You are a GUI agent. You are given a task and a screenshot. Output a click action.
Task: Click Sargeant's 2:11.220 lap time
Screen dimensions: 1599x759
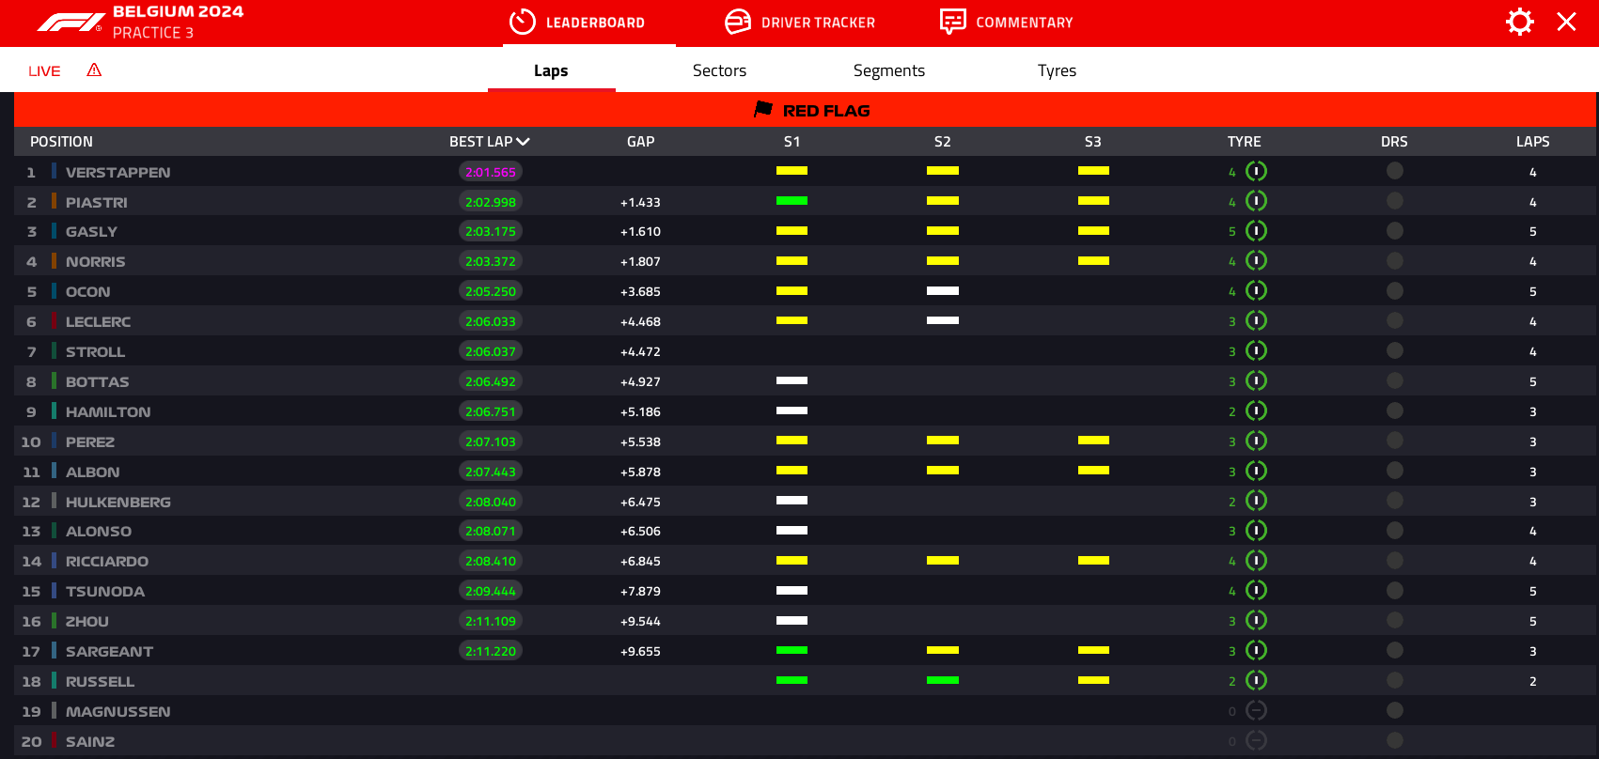(491, 651)
